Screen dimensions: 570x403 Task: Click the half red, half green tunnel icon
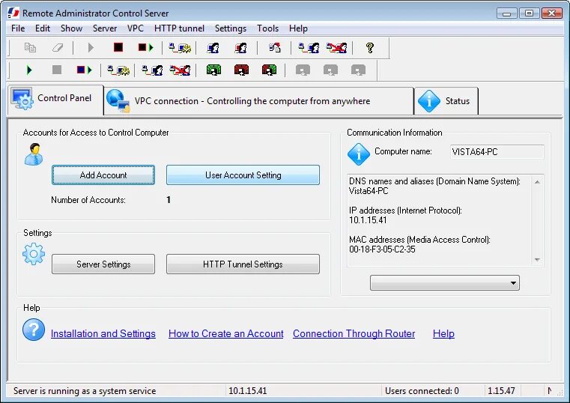point(269,70)
